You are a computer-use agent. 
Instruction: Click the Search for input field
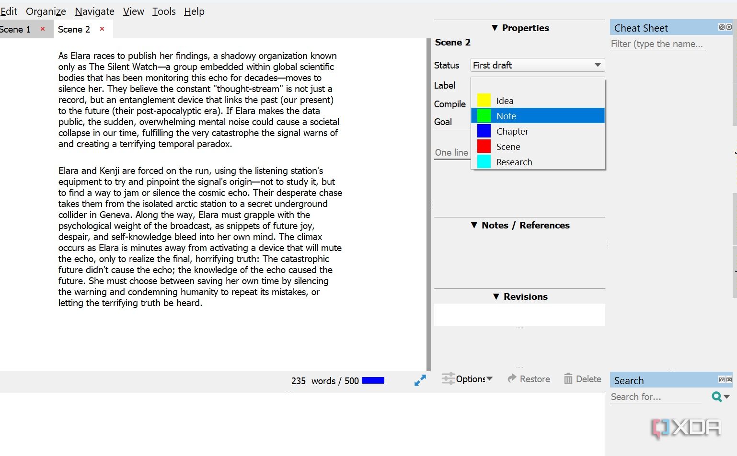point(656,397)
